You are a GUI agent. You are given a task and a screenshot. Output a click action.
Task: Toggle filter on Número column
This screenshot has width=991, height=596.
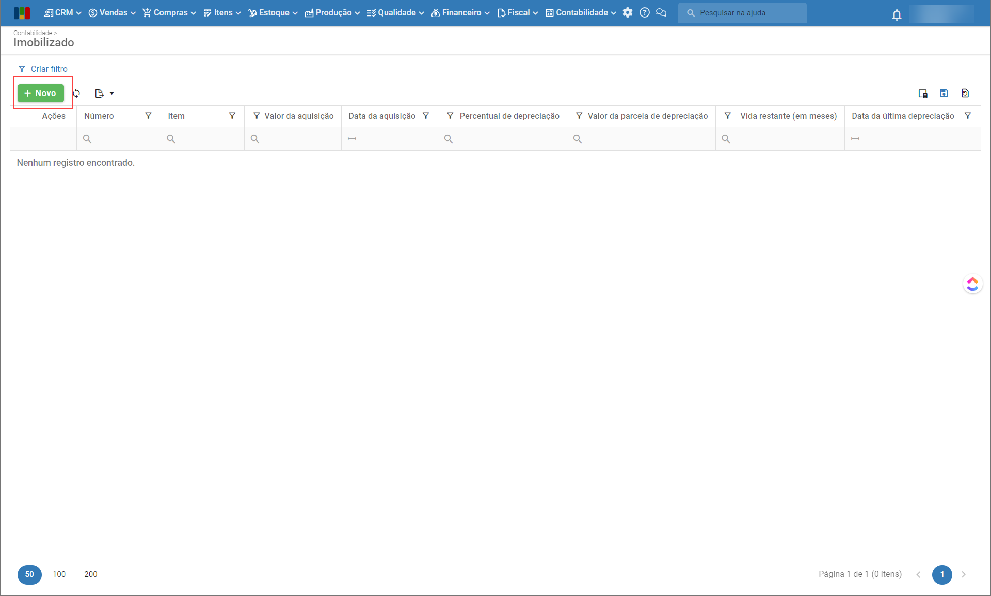coord(149,116)
